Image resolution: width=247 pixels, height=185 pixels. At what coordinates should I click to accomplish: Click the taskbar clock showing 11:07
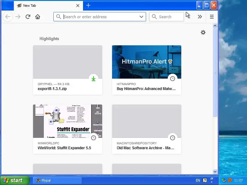238,180
